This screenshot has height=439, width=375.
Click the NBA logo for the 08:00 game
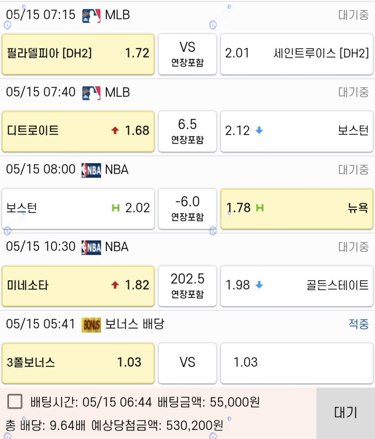91,170
